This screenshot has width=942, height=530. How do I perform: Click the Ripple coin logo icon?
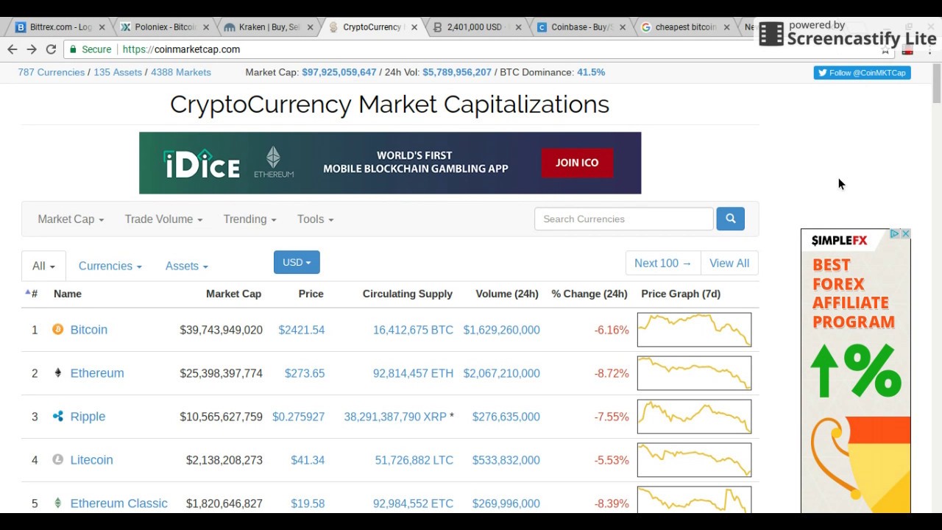click(x=57, y=417)
